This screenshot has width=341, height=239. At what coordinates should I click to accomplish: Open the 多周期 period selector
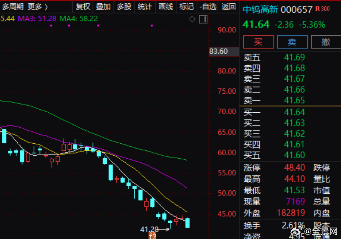point(13,7)
